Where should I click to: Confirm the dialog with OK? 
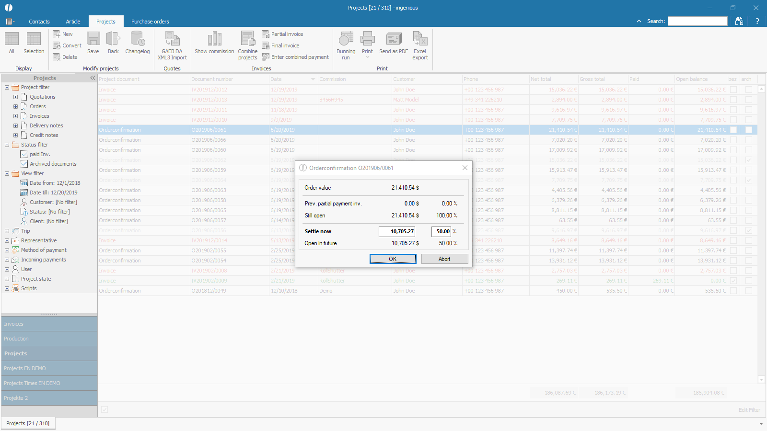click(x=393, y=259)
